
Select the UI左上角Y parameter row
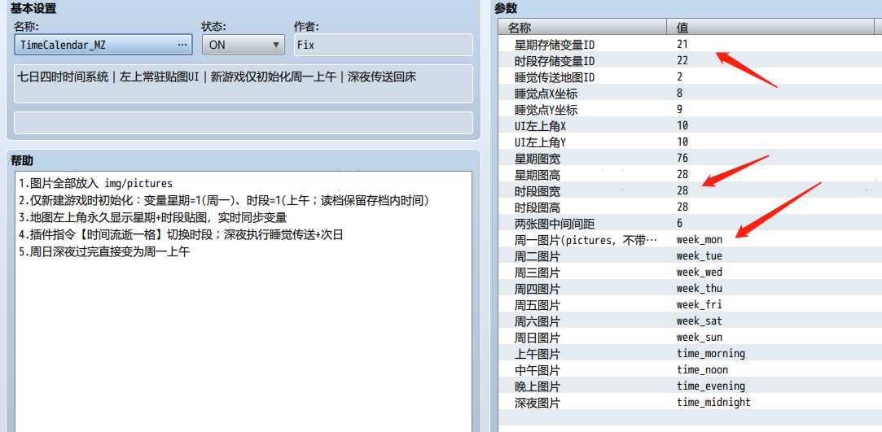click(x=690, y=142)
